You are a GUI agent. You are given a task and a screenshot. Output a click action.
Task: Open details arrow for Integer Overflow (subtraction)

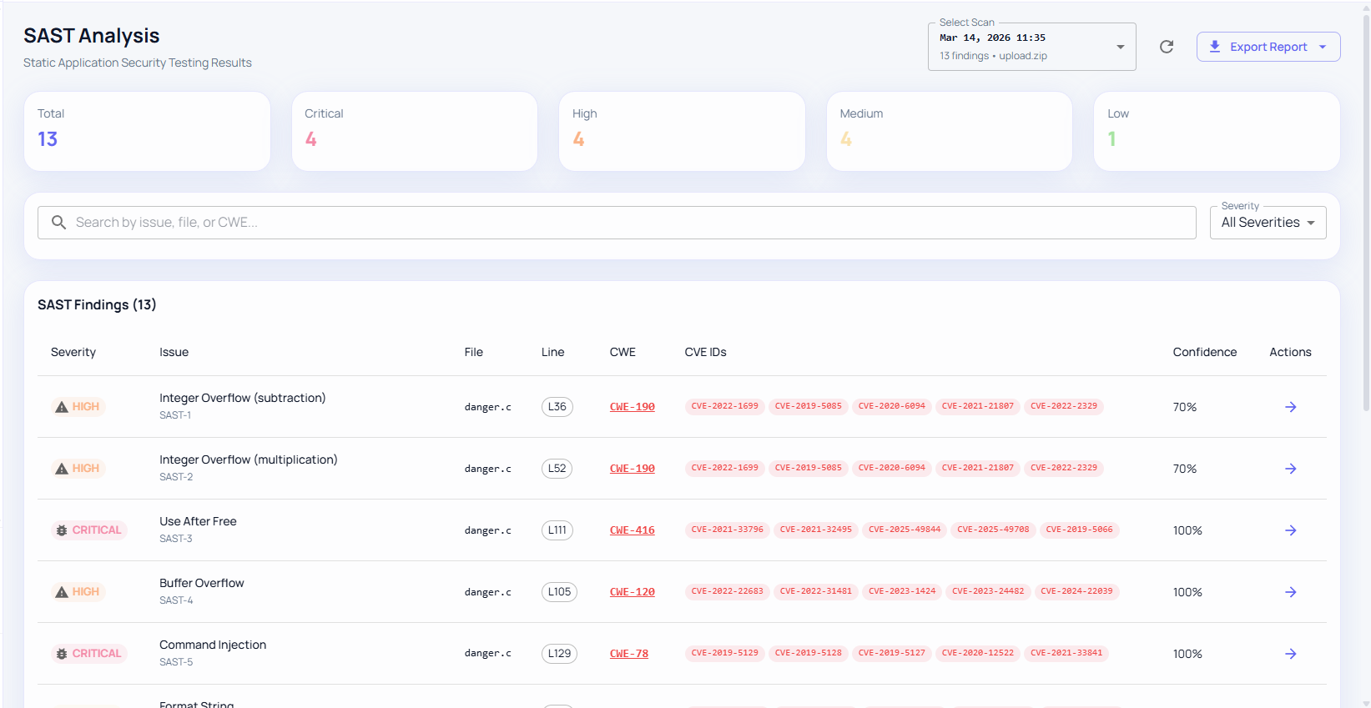pyautogui.click(x=1290, y=407)
